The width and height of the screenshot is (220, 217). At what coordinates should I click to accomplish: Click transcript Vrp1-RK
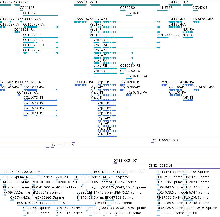pos(100,61)
